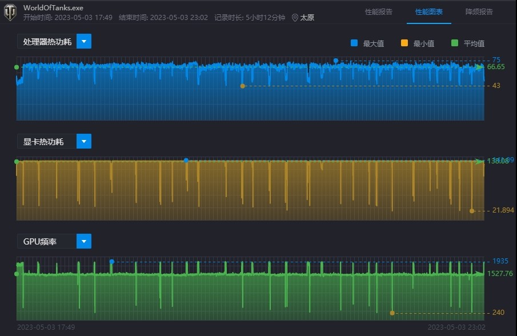The height and width of the screenshot is (336, 517).
Task: Open the 显卡热功耗 metric dropdown
Action: pyautogui.click(x=83, y=141)
